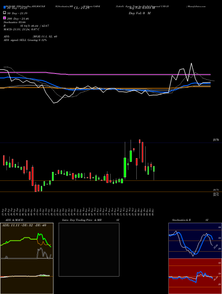Select the '20 Day = 21.25' legend text

(x=17, y=8)
